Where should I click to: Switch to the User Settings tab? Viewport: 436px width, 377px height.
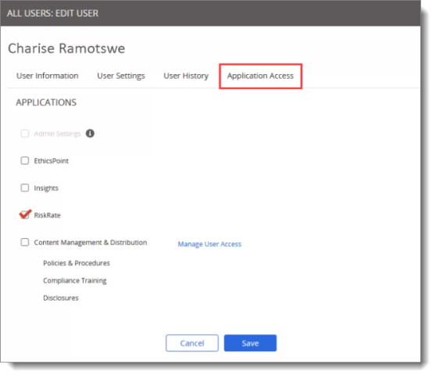(121, 76)
